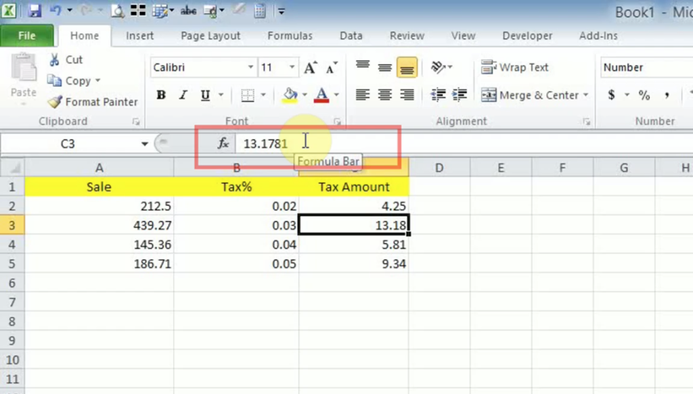Click the spelling check abc icon
The image size is (693, 394).
188,11
